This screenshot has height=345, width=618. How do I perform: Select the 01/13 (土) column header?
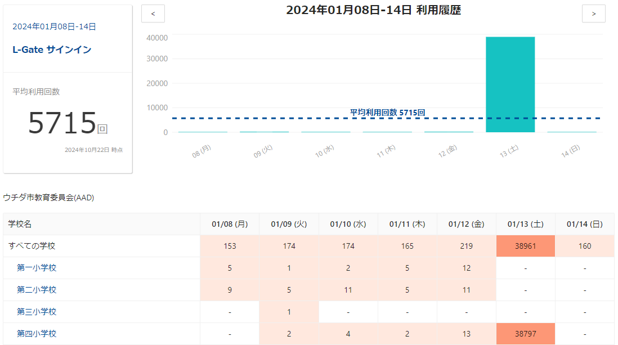525,224
